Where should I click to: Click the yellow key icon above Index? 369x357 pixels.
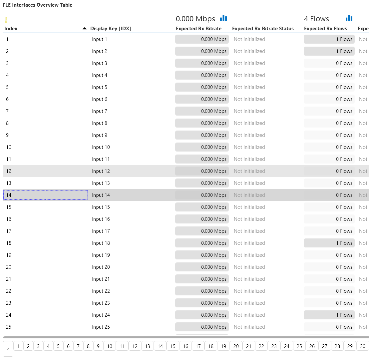tap(6, 20)
